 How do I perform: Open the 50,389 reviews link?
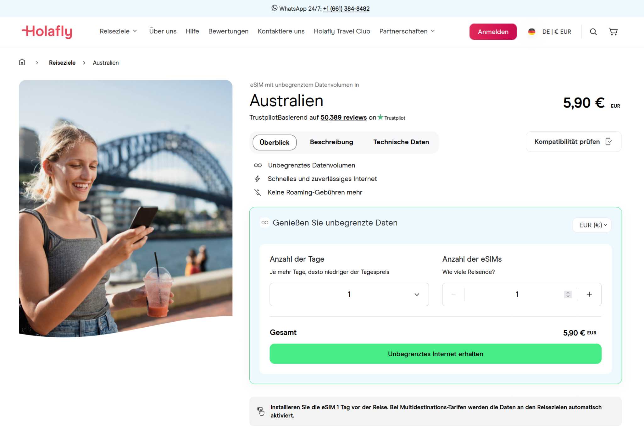(x=343, y=117)
